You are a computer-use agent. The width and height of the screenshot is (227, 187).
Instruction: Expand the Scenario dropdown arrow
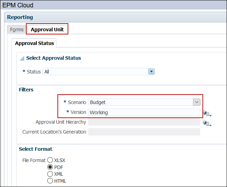pos(197,102)
